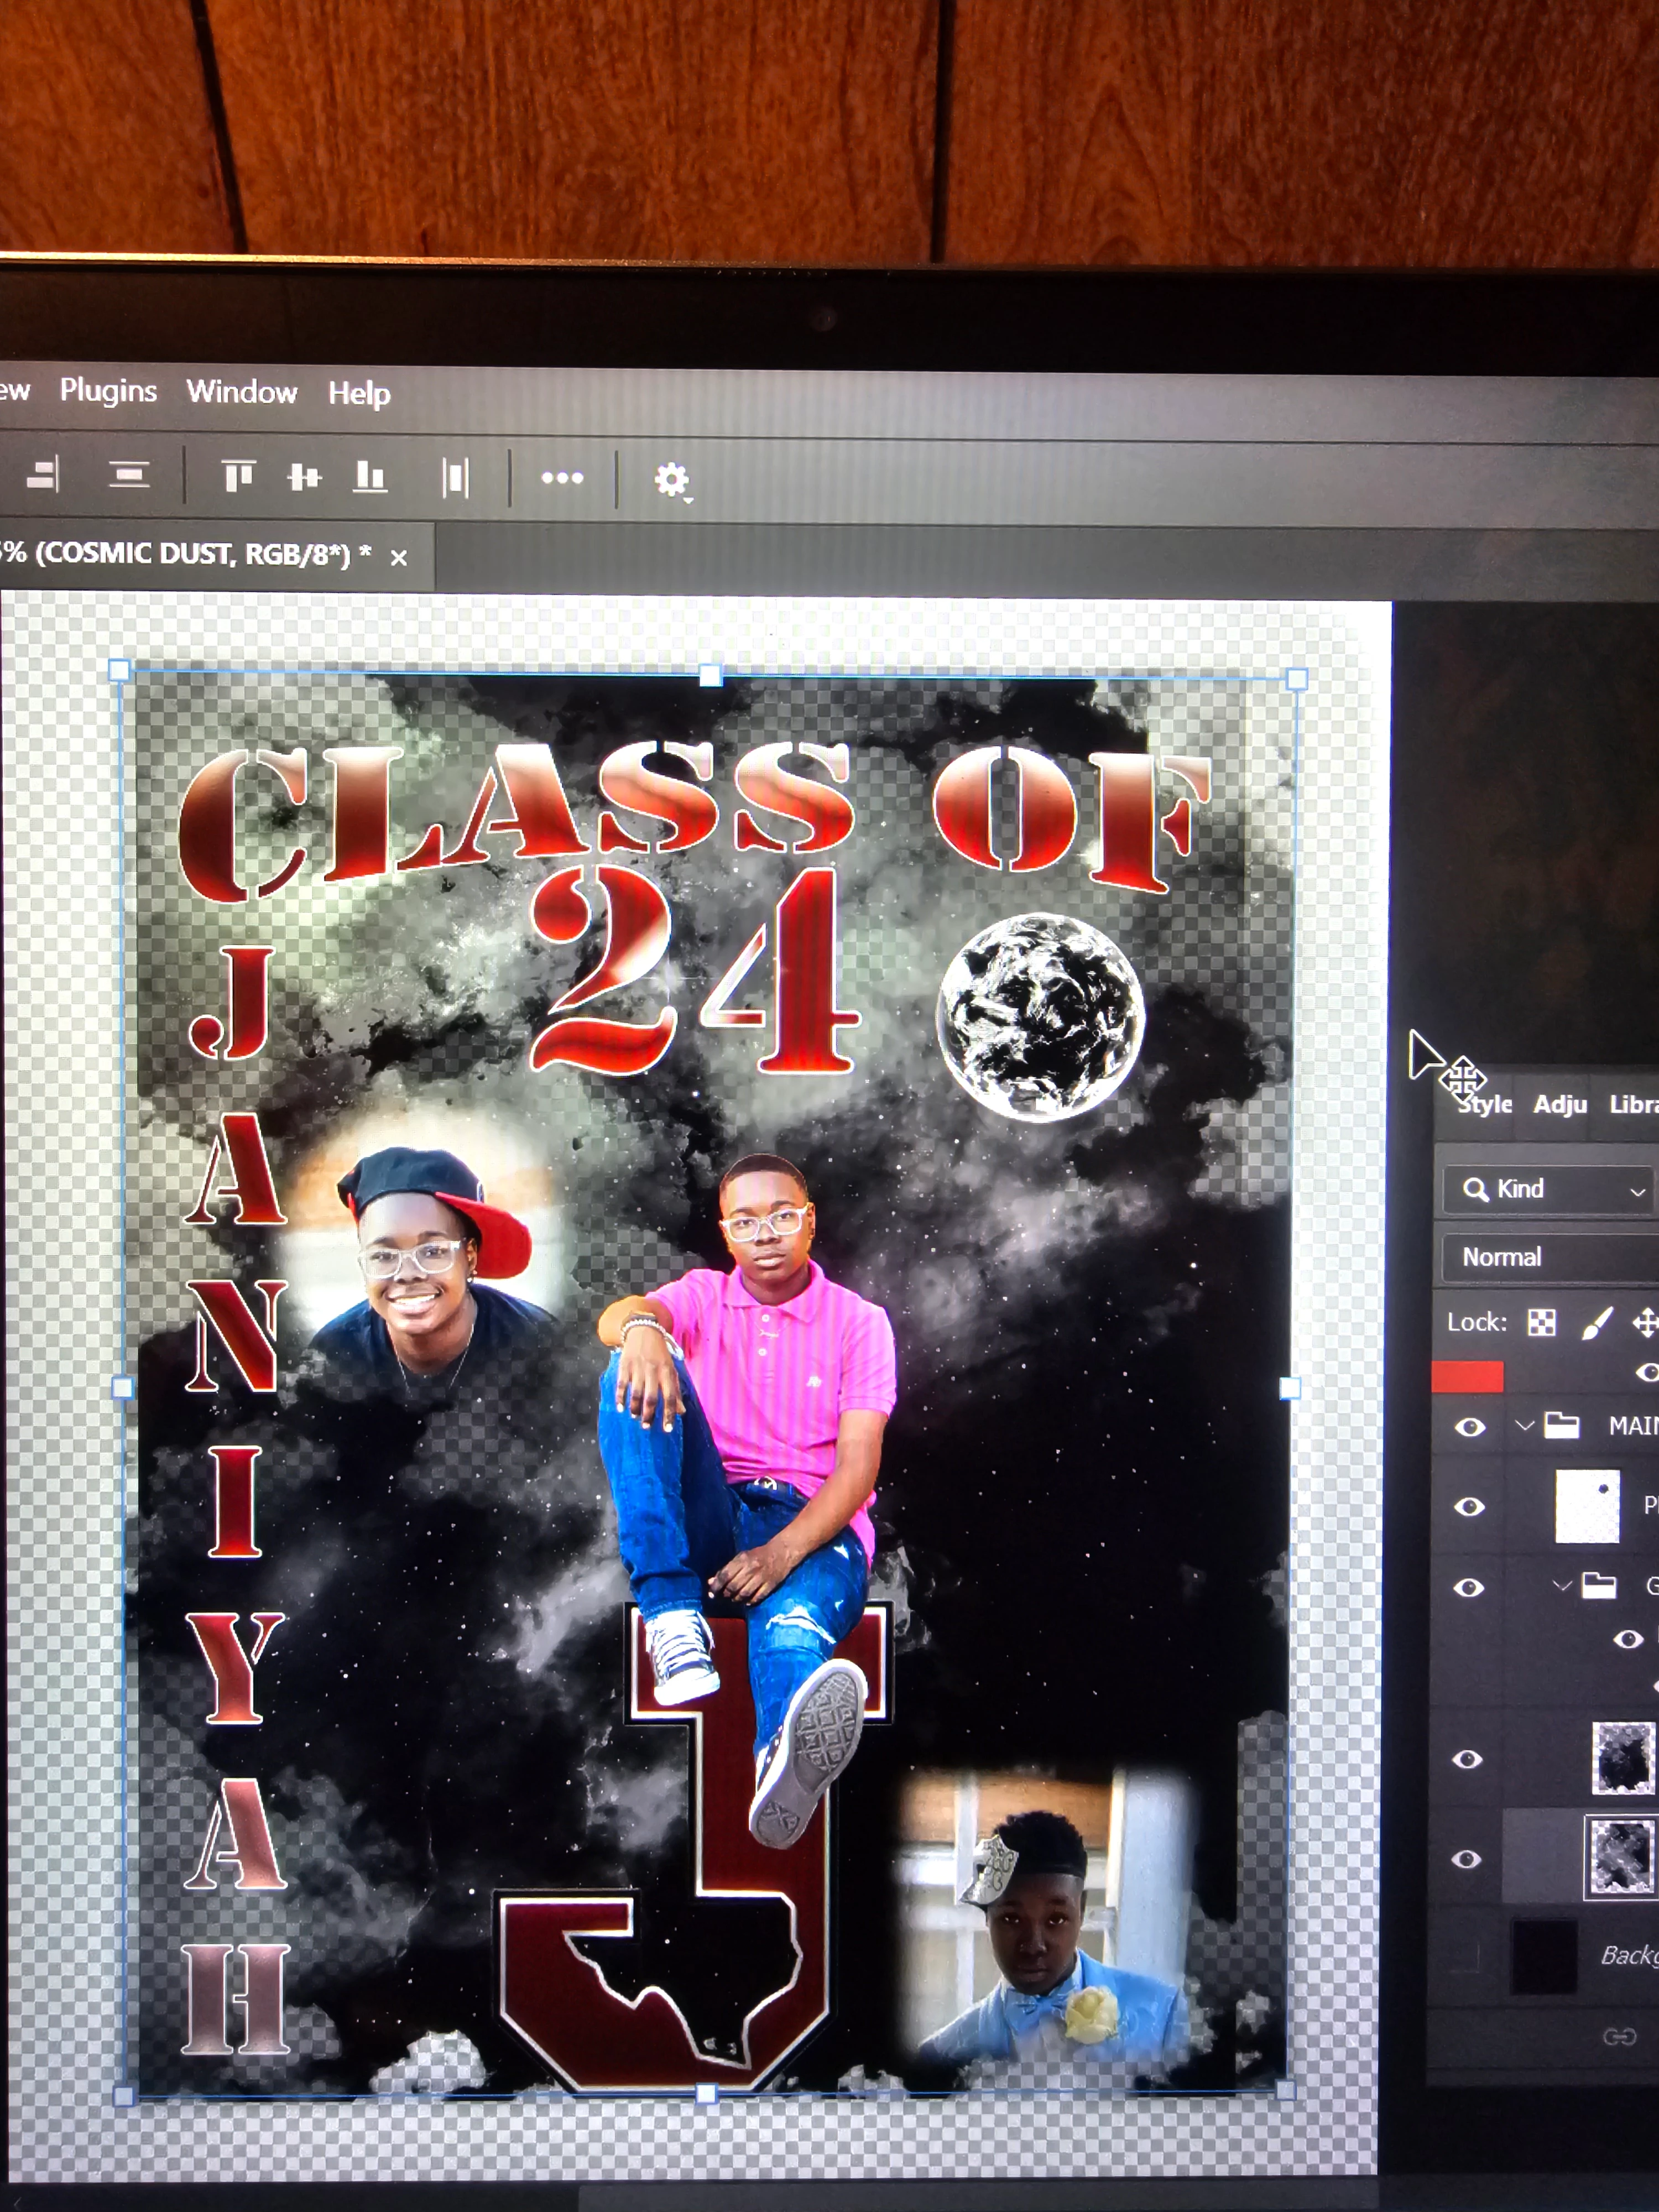Open the Normal blend mode dropdown
This screenshot has height=2212, width=1659.
pyautogui.click(x=1550, y=1257)
